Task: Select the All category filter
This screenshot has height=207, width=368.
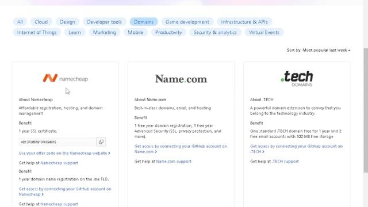Action: point(20,22)
